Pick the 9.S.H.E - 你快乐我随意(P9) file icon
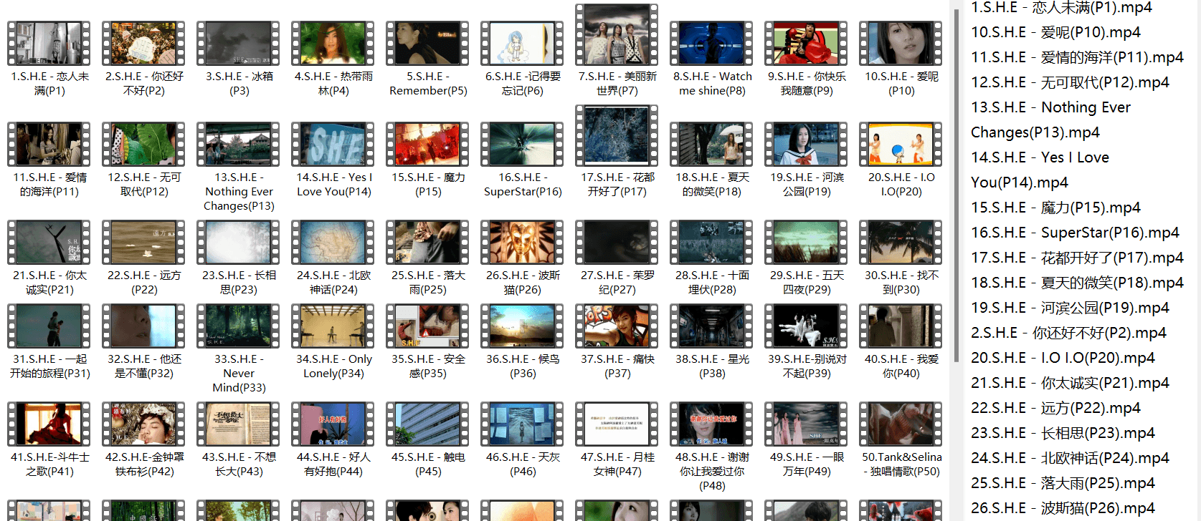Image resolution: width=1201 pixels, height=521 pixels. pos(806,43)
